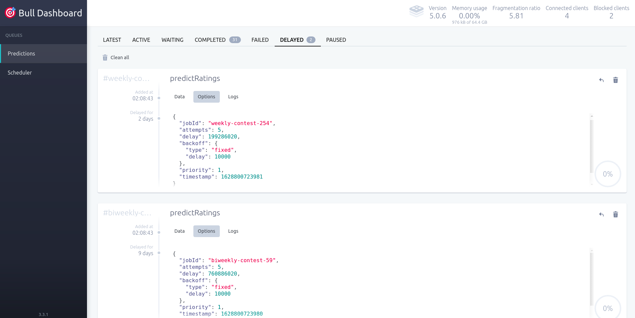
Task: Show Logs for the weekly-contest job
Action: coord(233,97)
